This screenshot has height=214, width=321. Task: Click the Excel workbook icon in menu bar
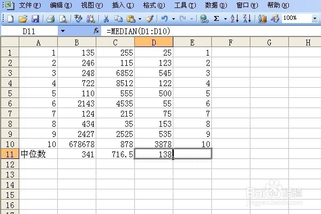pos(10,5)
